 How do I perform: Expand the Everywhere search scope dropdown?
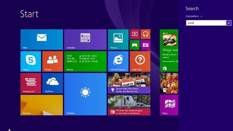coord(194,16)
